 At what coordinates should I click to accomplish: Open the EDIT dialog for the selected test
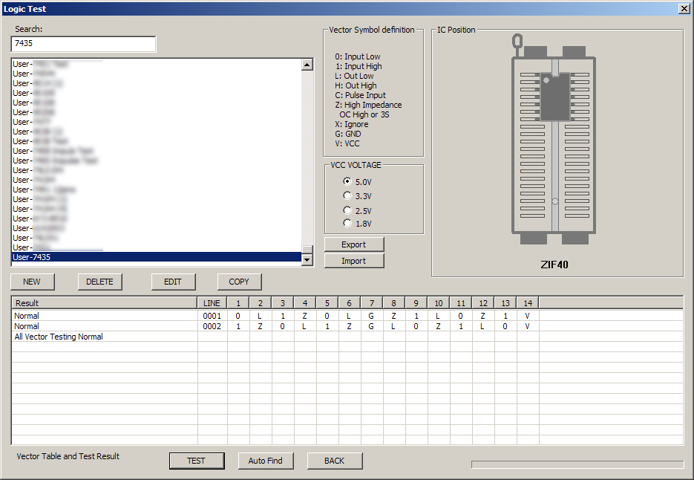click(173, 282)
